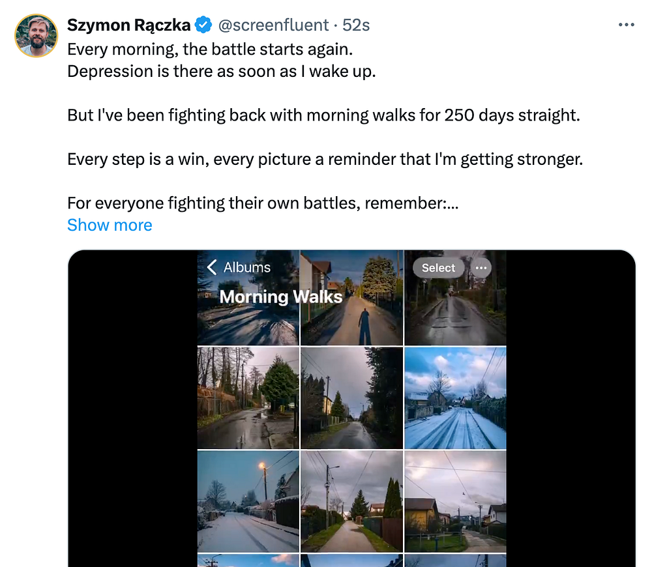
Task: Open the 52s timestamp link
Action: pyautogui.click(x=356, y=25)
